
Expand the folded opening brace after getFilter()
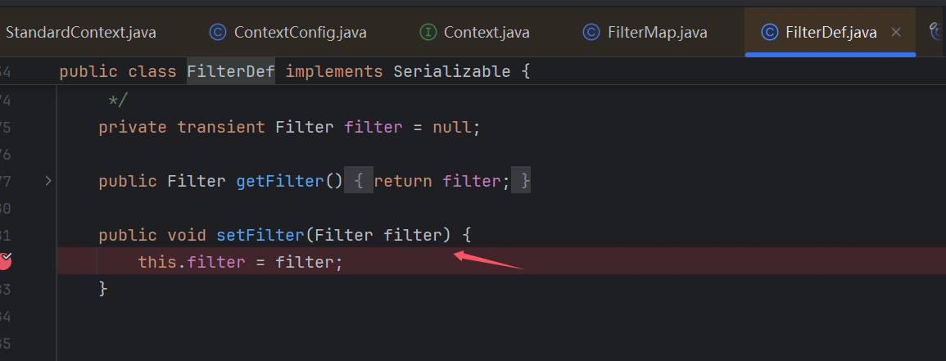pos(359,181)
